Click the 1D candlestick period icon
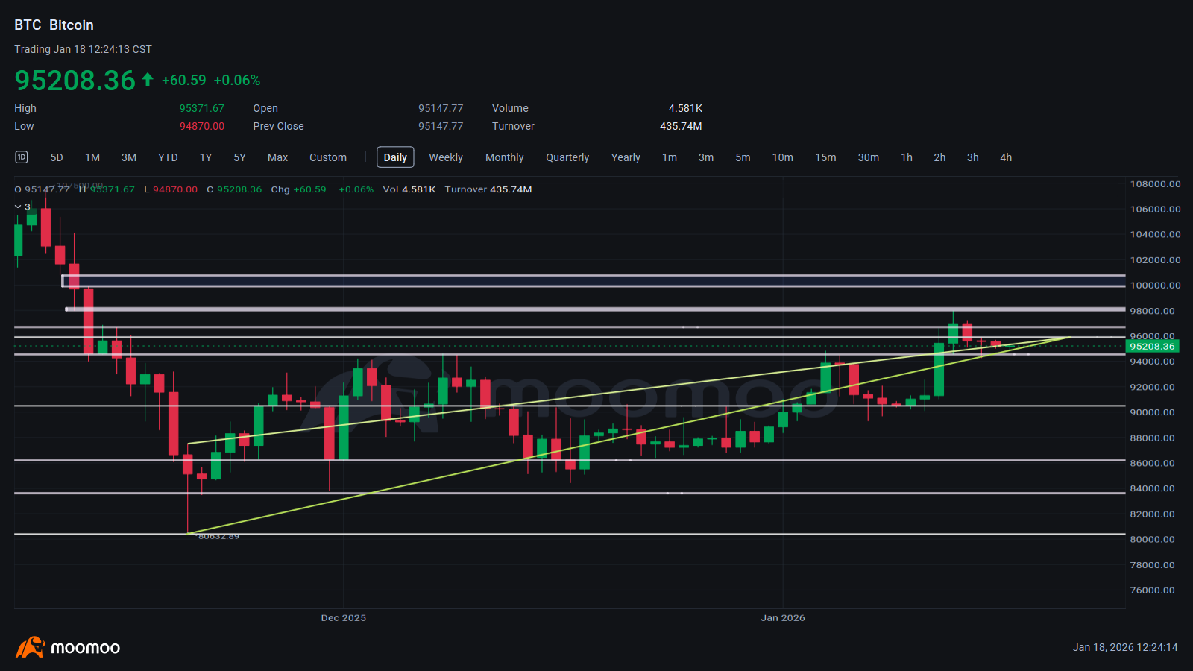The width and height of the screenshot is (1193, 671). point(21,157)
